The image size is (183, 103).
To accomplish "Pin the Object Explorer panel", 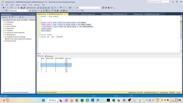I will pos(32,14).
